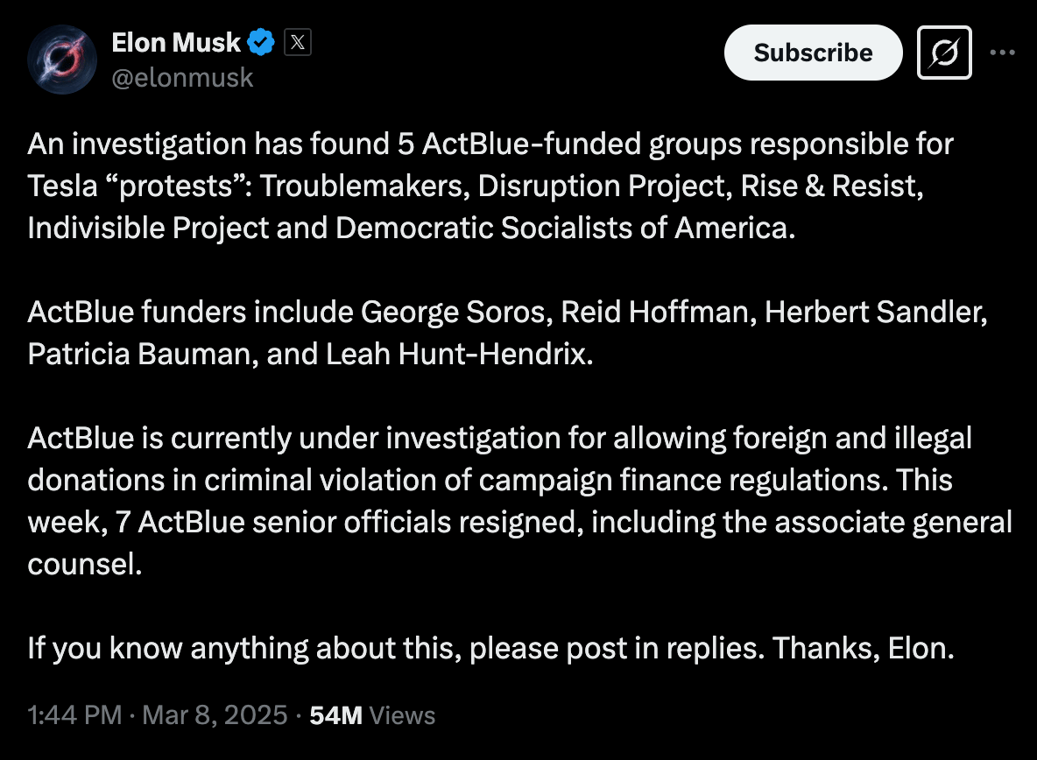Click the name 'George Soros' in the post
1037x760 pixels.
(x=455, y=312)
